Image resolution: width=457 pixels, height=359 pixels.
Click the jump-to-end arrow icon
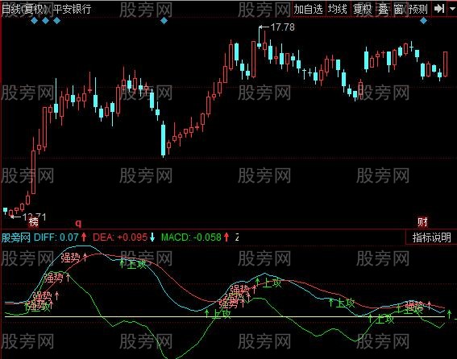click(x=439, y=9)
